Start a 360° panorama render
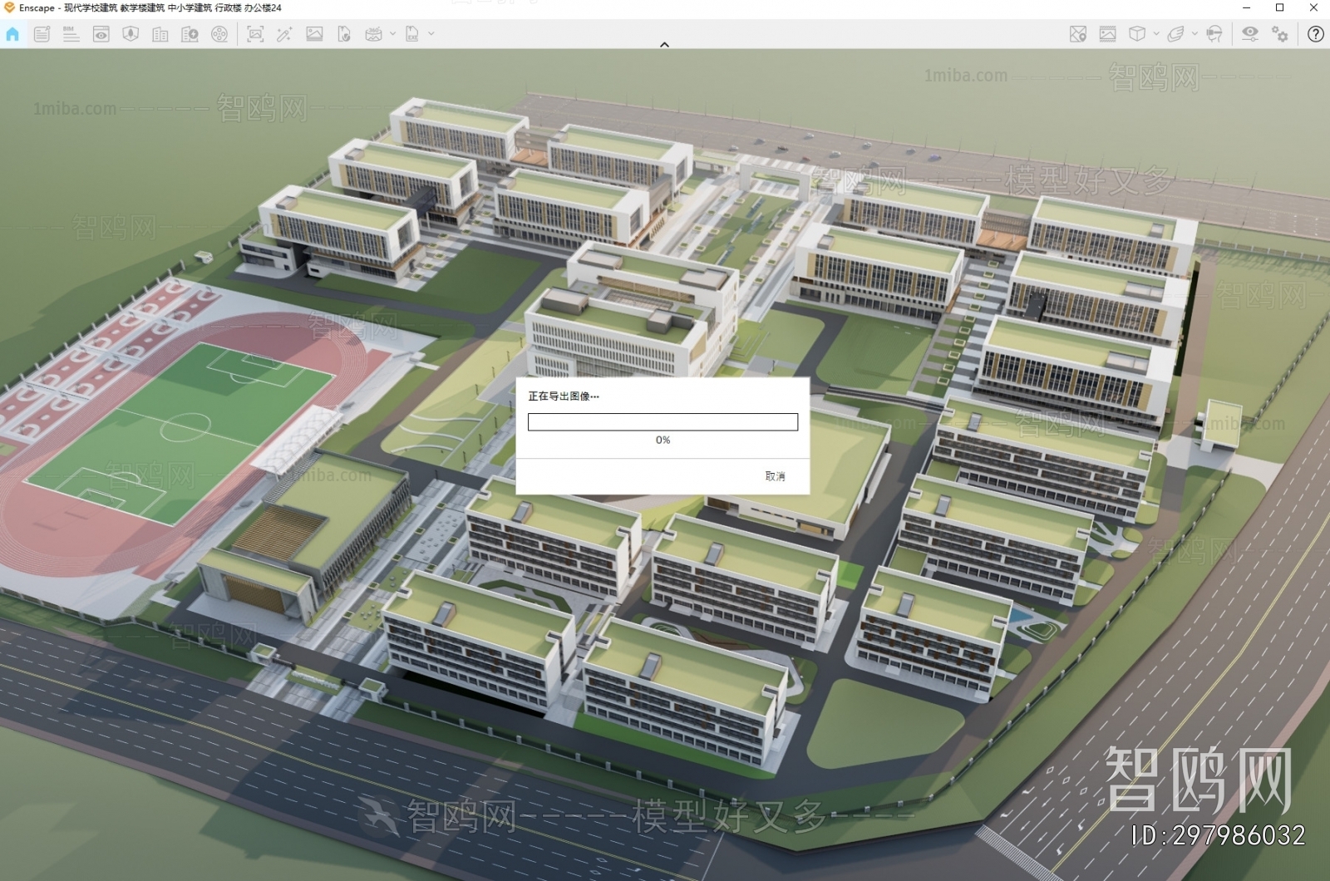 pos(373,35)
